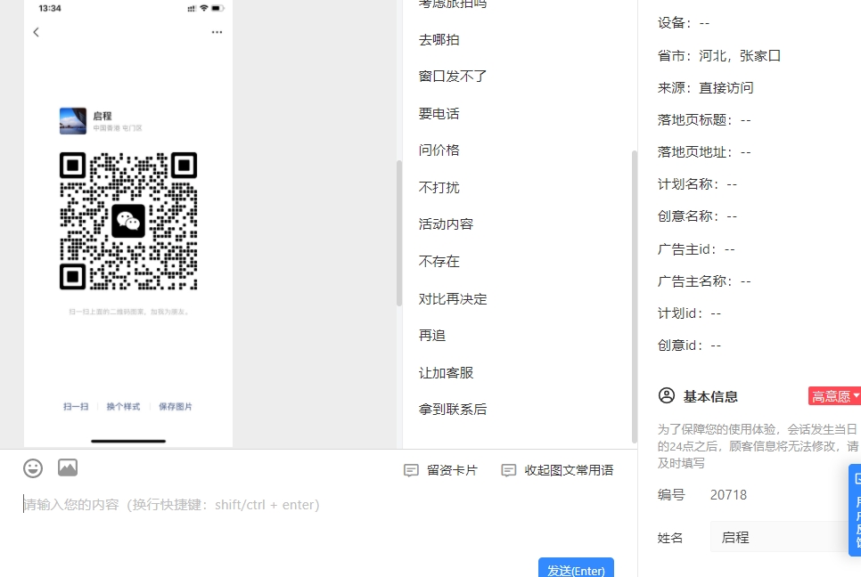Click the 广告主id row
Image resolution: width=861 pixels, height=577 pixels.
point(696,249)
